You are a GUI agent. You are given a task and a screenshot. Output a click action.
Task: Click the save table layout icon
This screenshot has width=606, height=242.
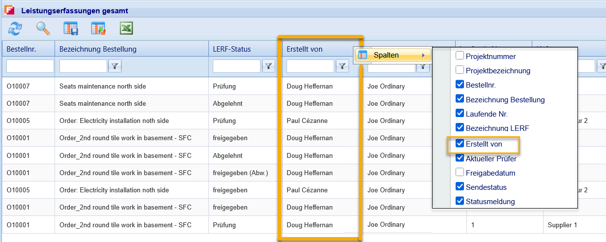(x=71, y=29)
